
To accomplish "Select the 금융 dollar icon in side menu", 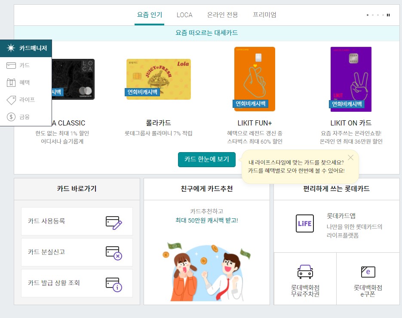I will (x=11, y=117).
